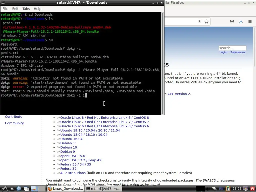Viewport: 256px width, 192px height.
Task: Open the Debian 9 download link
Action: [x=67, y=151]
